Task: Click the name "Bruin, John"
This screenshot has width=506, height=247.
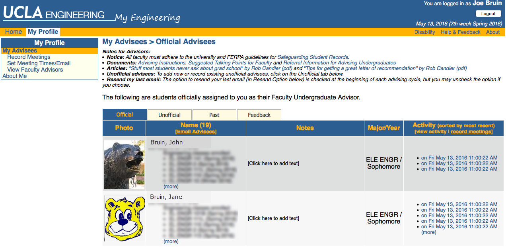Action: click(167, 142)
